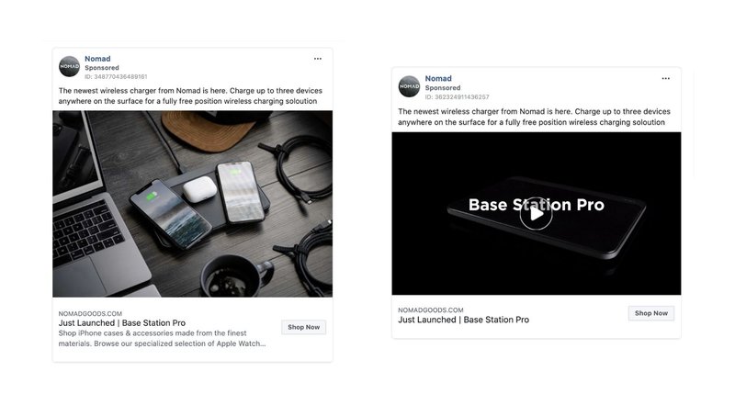The height and width of the screenshot is (405, 735).
Task: Open the wireless charger product photo
Action: [192, 204]
